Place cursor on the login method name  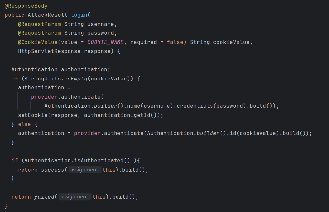(x=79, y=15)
